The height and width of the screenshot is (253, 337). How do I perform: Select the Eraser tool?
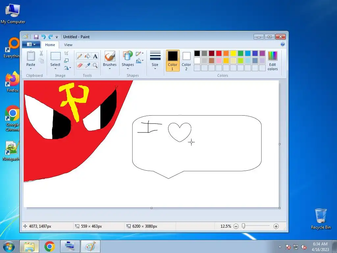[x=80, y=65]
